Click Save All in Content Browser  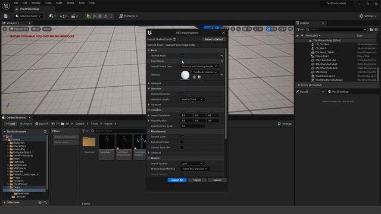pyautogui.click(x=42, y=124)
